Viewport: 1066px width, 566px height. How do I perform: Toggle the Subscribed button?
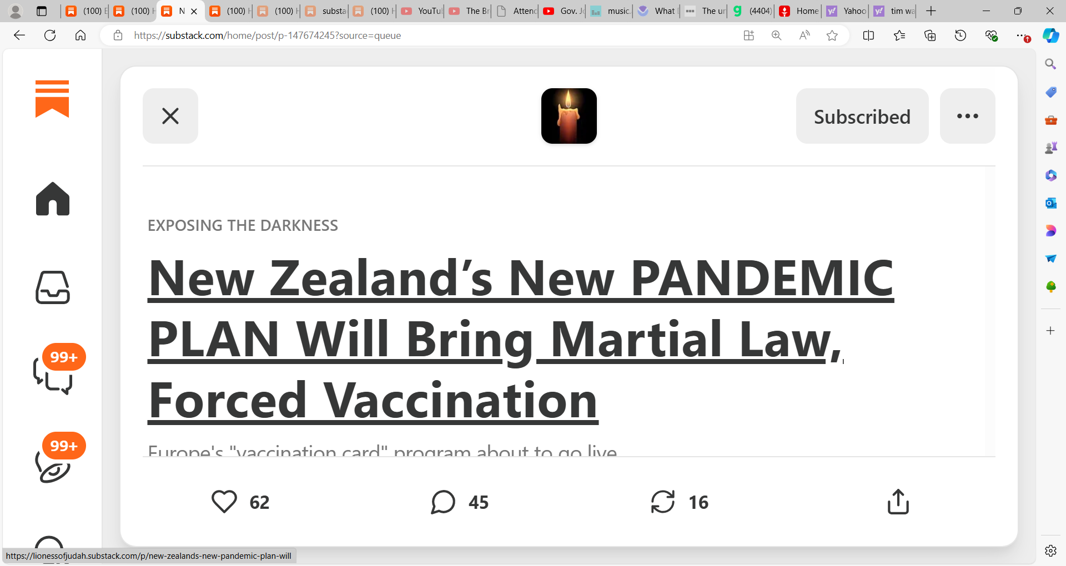coord(862,116)
